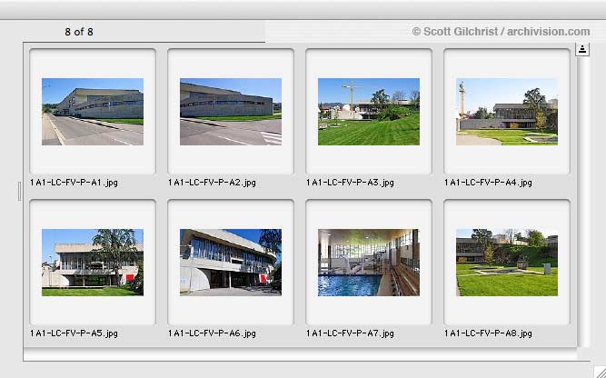Select thumbnail 1A1-LC-FV-P-A5.jpg with palm tree
The width and height of the screenshot is (606, 378).
click(93, 263)
